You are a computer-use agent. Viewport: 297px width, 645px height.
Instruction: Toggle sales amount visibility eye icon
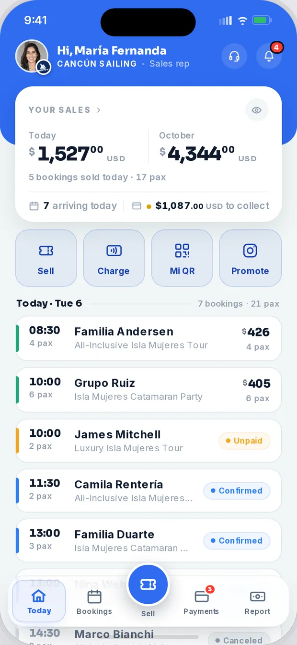click(x=257, y=110)
